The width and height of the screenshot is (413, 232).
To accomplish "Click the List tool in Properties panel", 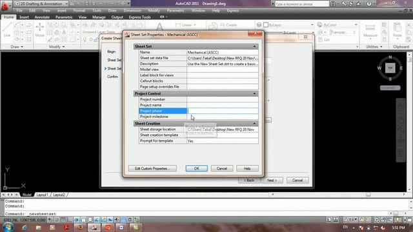I will tap(324, 40).
